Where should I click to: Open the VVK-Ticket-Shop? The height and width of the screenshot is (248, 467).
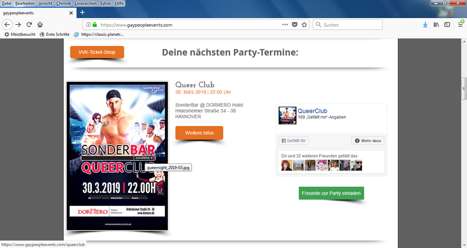coord(97,52)
